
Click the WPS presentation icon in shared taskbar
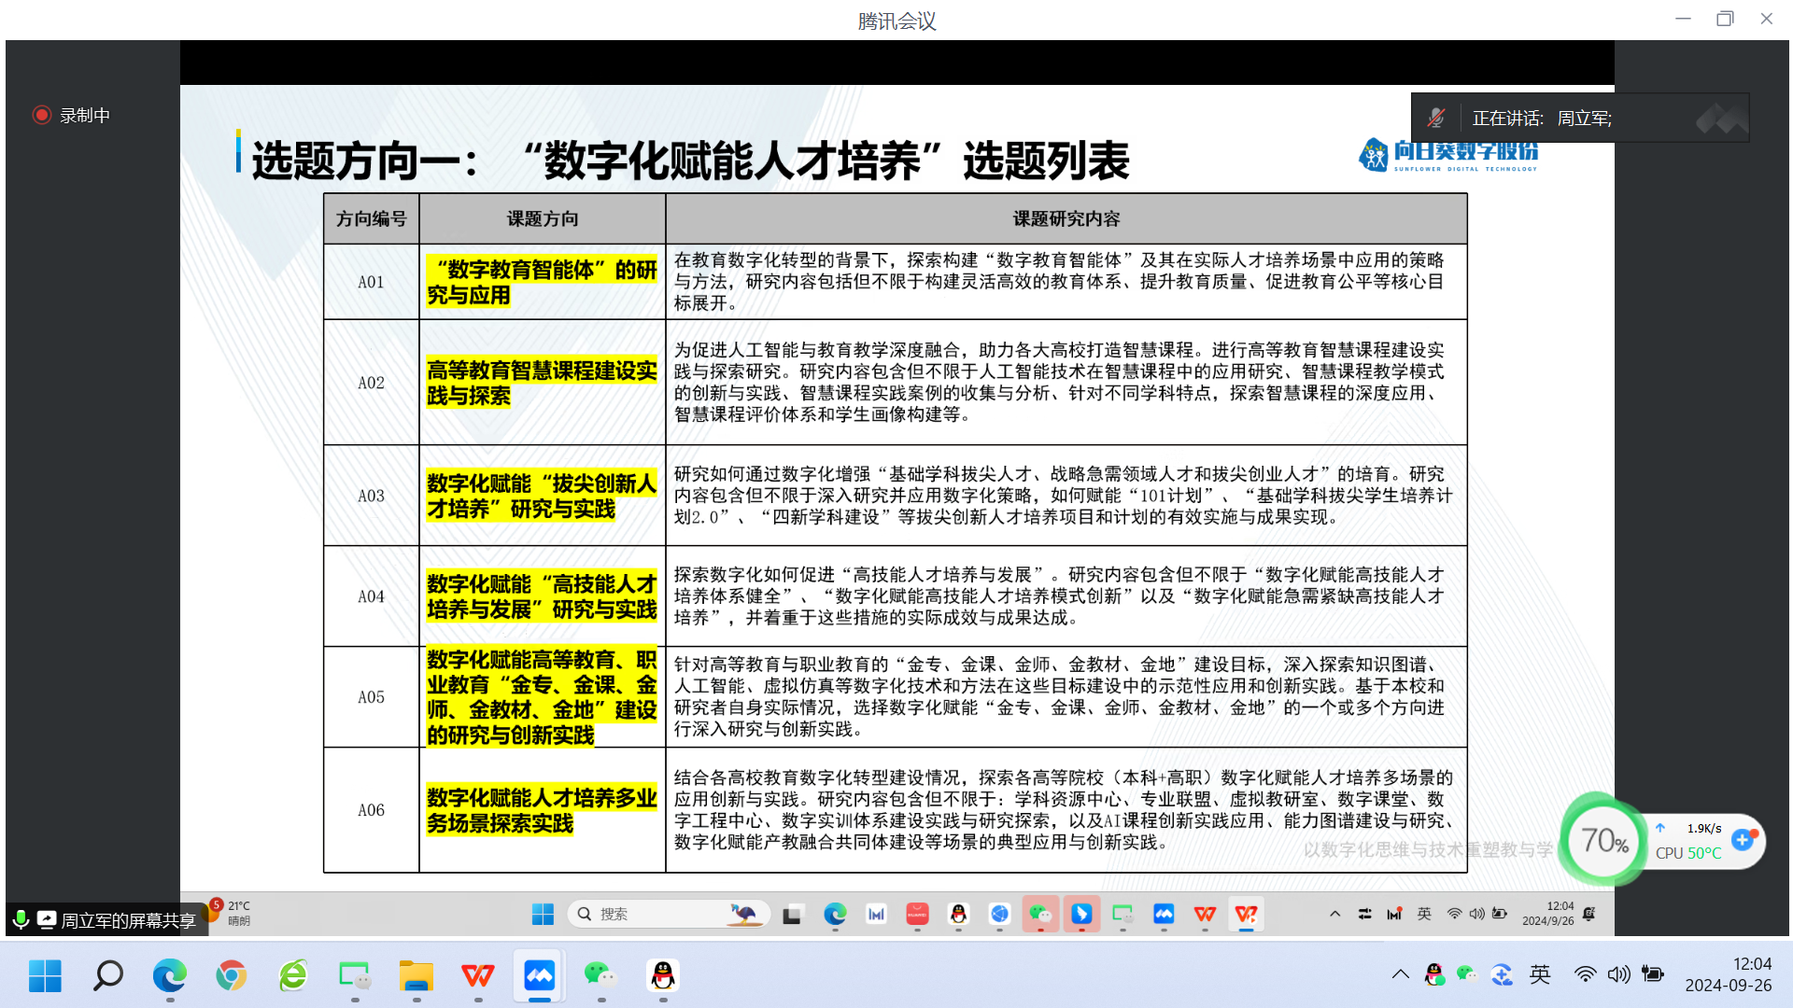point(1246,914)
